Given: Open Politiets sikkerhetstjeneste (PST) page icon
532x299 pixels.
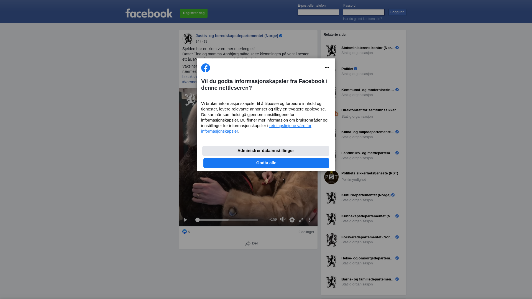Looking at the screenshot, I should click(331, 177).
